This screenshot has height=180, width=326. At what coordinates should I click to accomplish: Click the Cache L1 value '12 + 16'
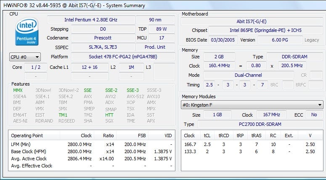click(x=90, y=67)
